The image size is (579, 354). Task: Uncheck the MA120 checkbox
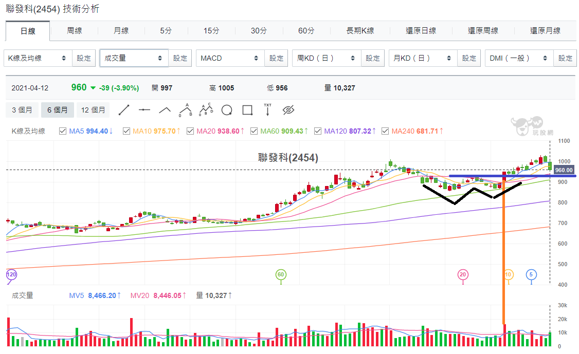pyautogui.click(x=318, y=131)
